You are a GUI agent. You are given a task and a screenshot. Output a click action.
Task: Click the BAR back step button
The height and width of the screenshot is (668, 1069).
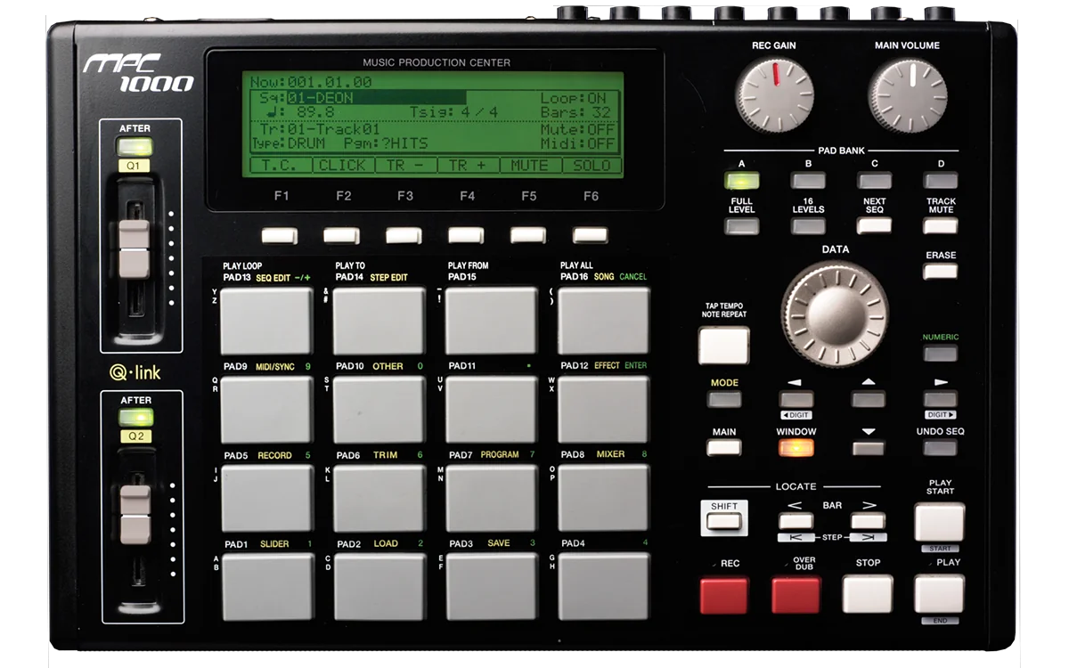pos(796,521)
